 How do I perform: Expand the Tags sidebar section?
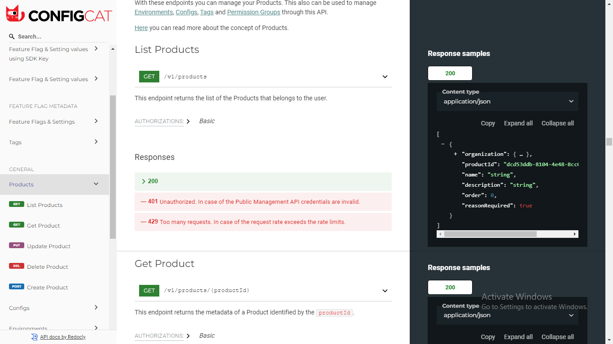click(96, 142)
